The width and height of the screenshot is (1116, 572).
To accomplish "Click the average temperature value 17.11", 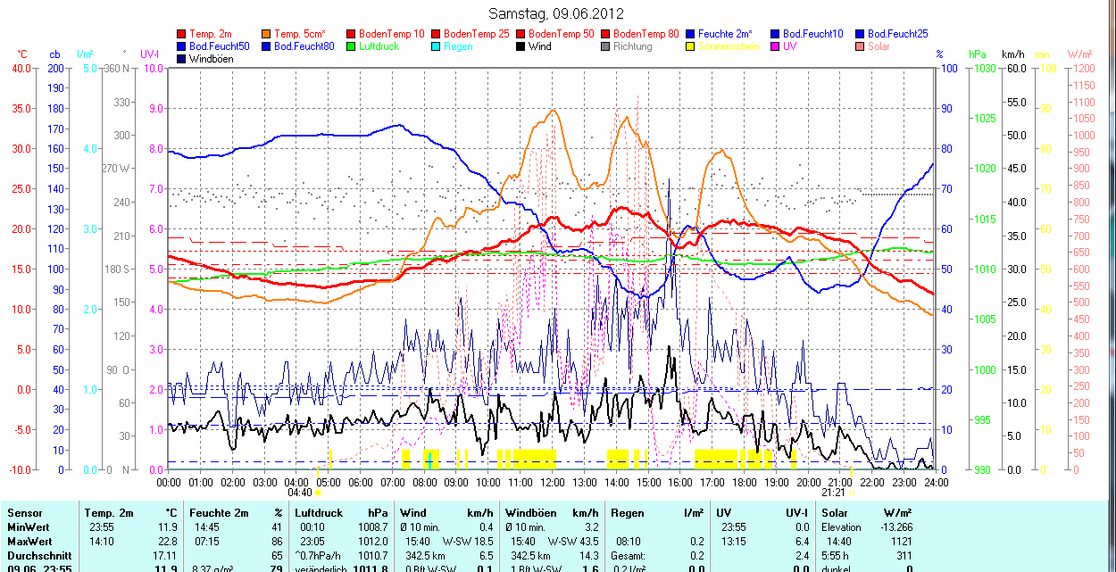I will click(x=166, y=555).
